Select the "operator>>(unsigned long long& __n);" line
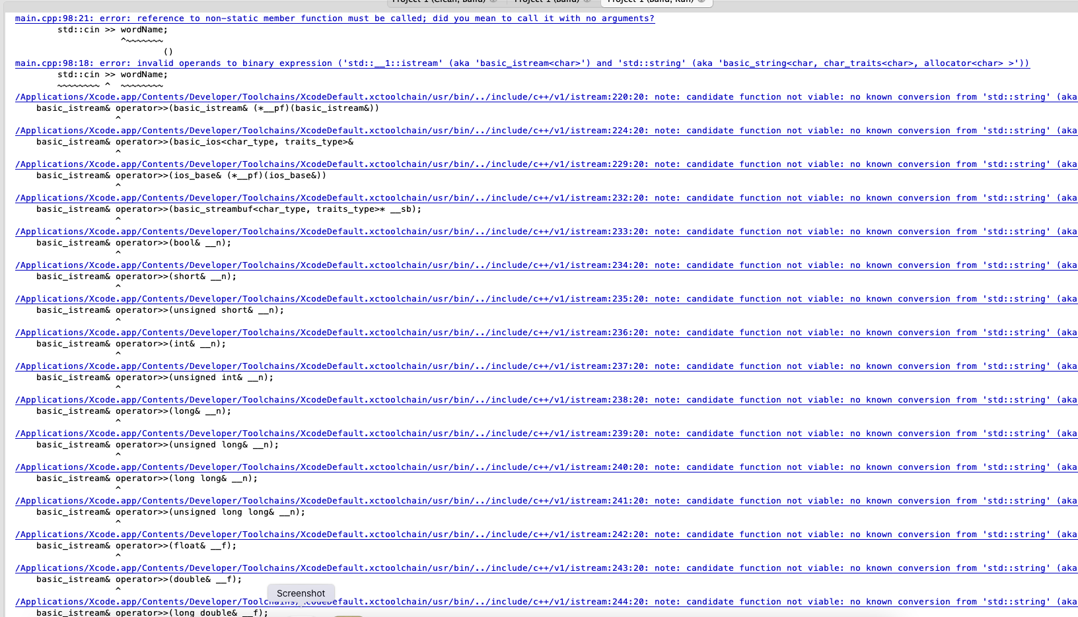This screenshot has width=1078, height=617. pyautogui.click(x=171, y=512)
